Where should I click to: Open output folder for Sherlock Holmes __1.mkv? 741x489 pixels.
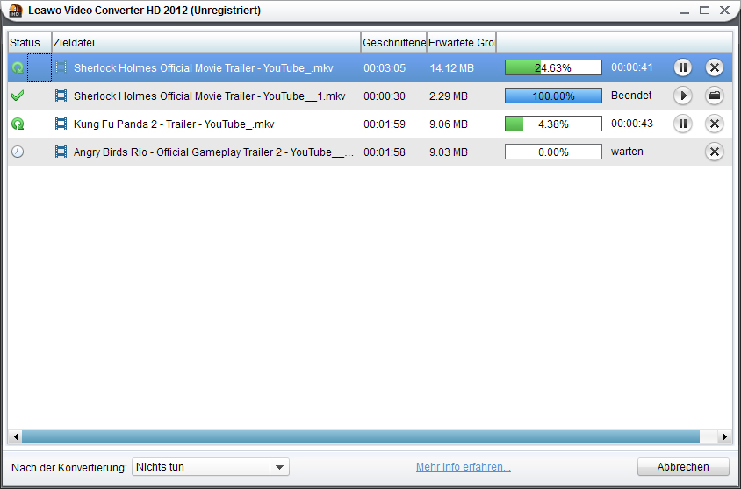click(714, 96)
